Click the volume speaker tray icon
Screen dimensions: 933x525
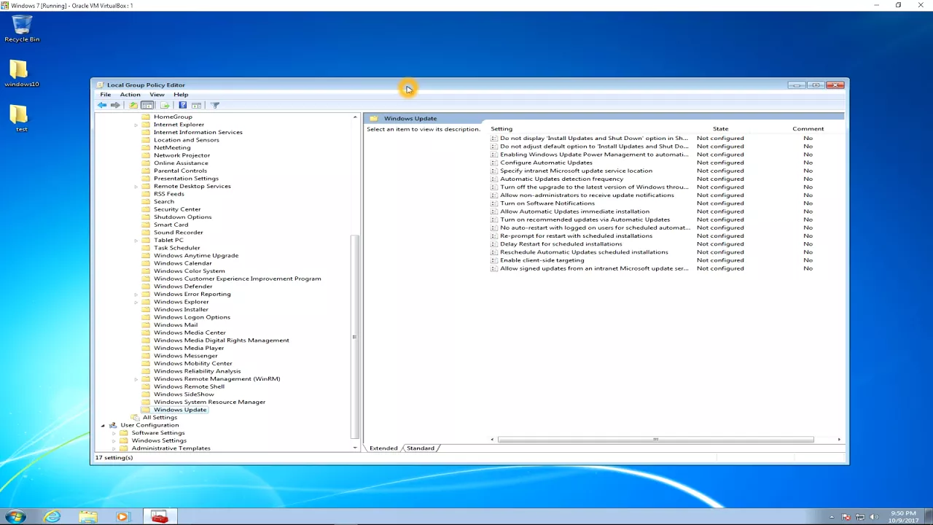[874, 517]
